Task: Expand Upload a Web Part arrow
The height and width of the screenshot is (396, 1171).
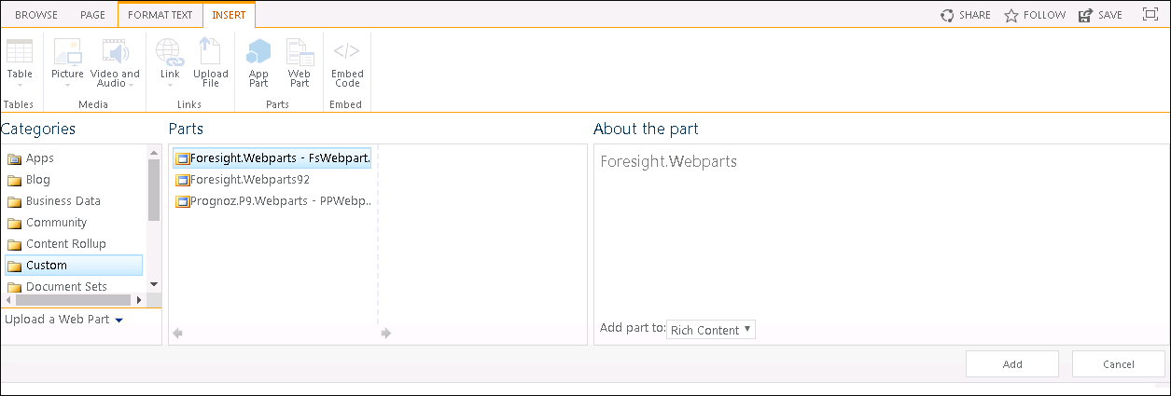Action: [x=118, y=321]
